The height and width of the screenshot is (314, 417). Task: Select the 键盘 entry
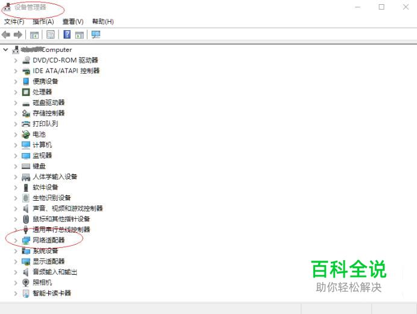39,166
